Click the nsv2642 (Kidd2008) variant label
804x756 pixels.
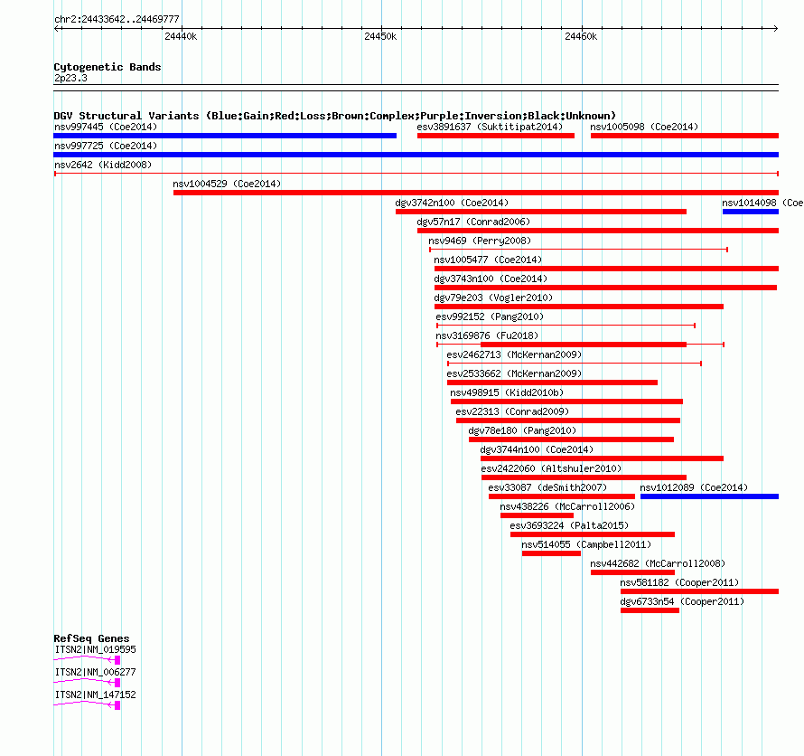pyautogui.click(x=103, y=165)
